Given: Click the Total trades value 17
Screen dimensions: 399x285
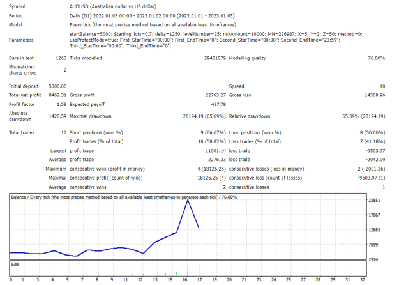Looking at the screenshot, I should click(x=64, y=133).
